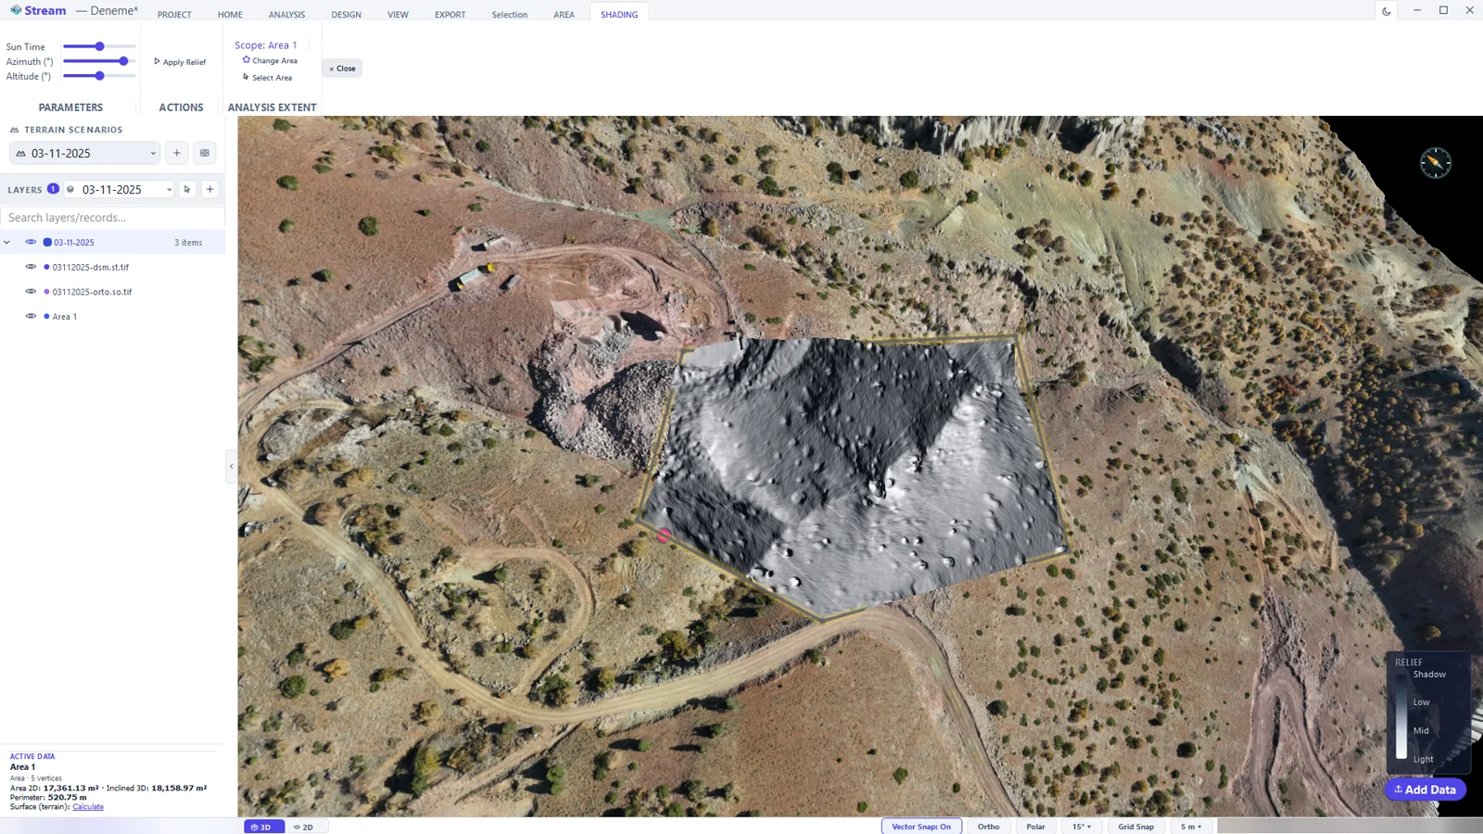Click Apply Relief button
The width and height of the screenshot is (1483, 834).
point(180,62)
